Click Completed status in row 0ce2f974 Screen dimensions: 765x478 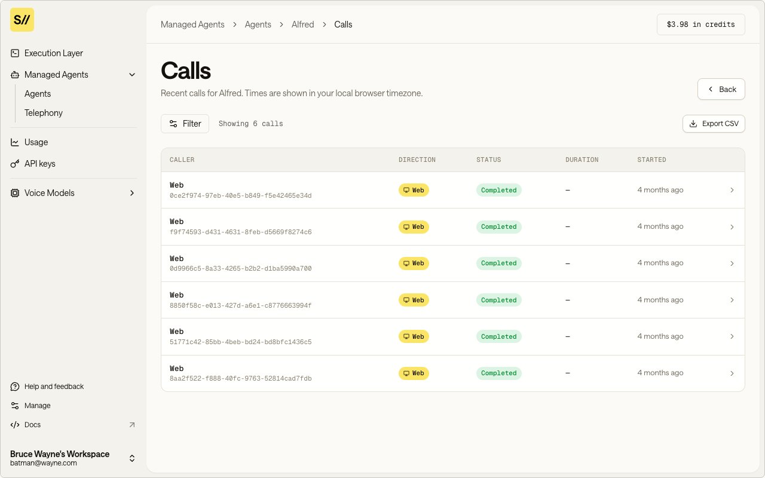tap(499, 190)
